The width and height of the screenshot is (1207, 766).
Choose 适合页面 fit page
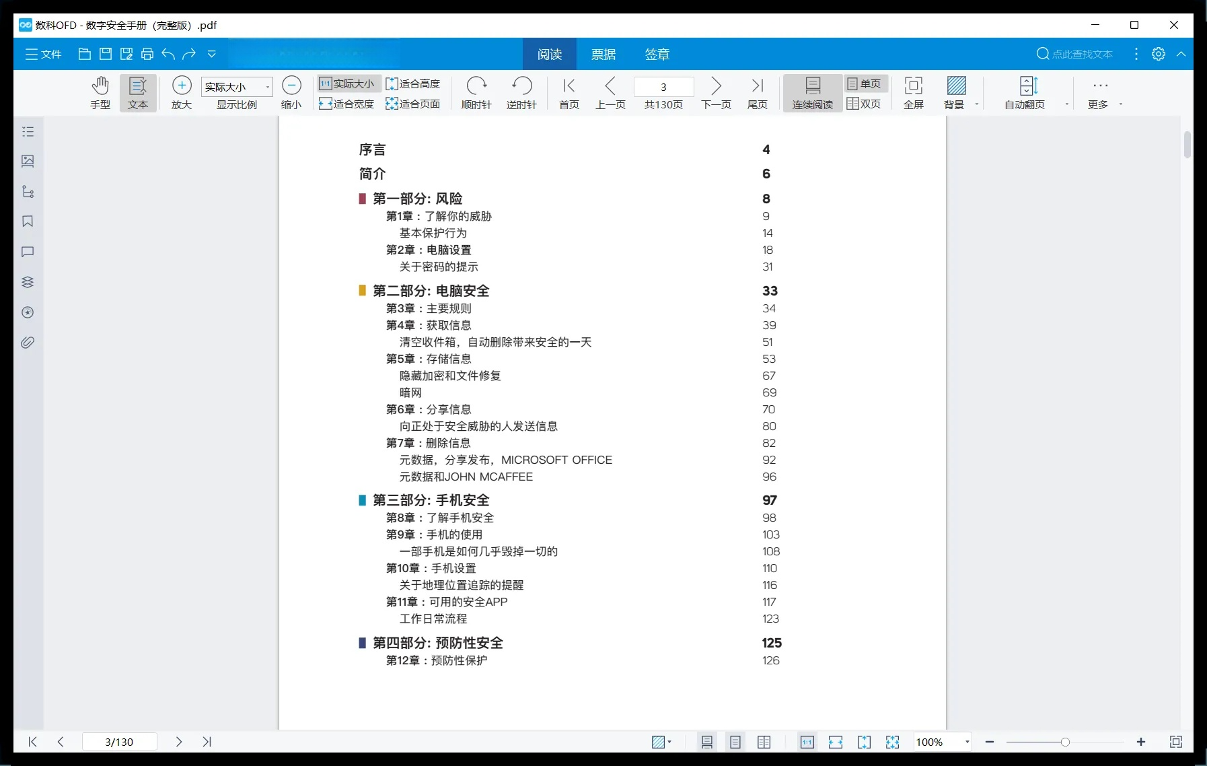tap(413, 104)
